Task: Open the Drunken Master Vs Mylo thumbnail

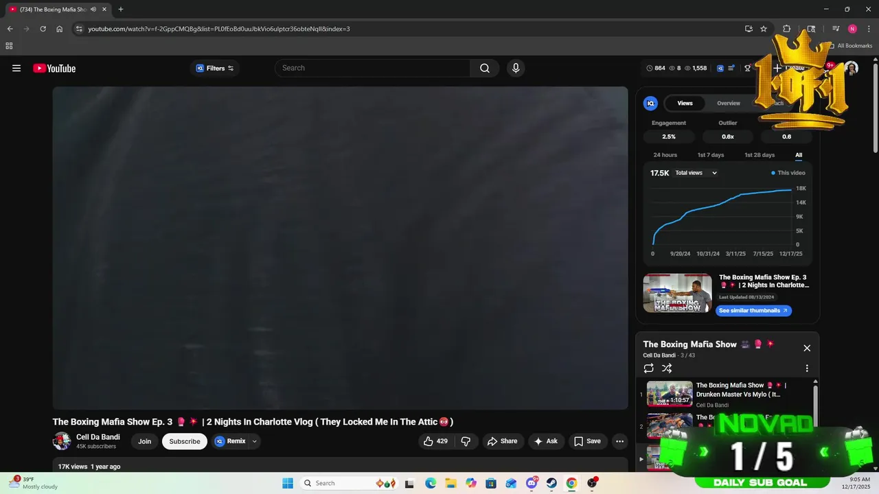Action: [x=670, y=394]
